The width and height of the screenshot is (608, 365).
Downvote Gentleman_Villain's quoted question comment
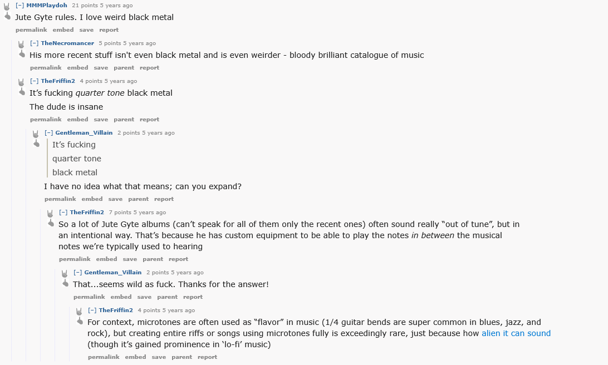point(36,144)
